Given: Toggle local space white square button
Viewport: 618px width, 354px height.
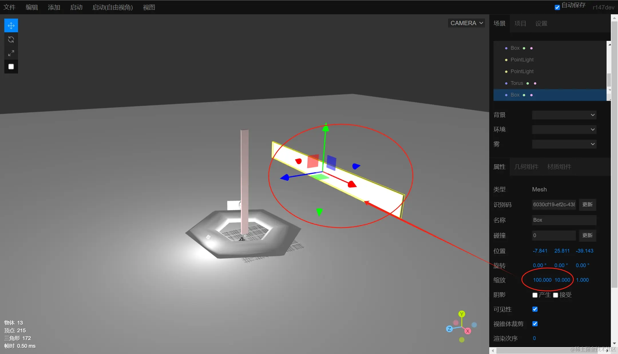Looking at the screenshot, I should point(11,67).
